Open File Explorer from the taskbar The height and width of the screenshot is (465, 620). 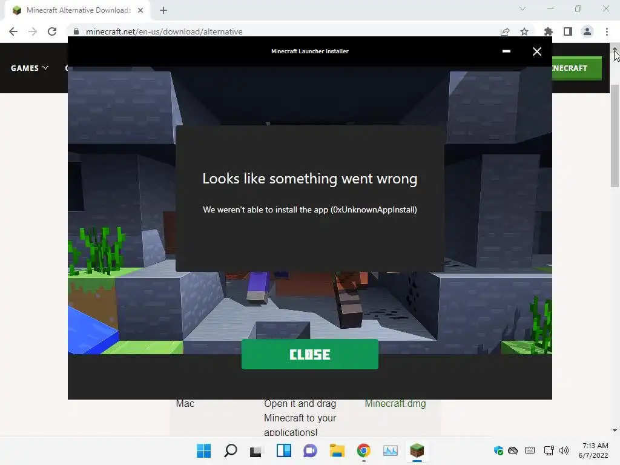pos(337,450)
